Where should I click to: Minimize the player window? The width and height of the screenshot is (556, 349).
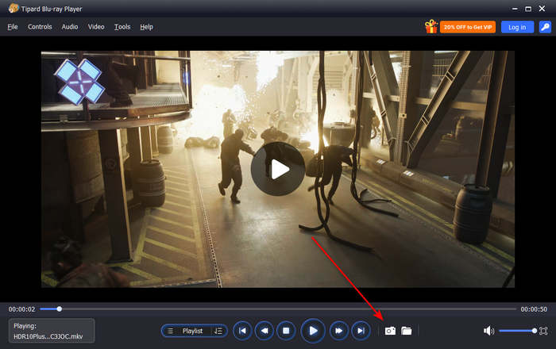coord(515,9)
